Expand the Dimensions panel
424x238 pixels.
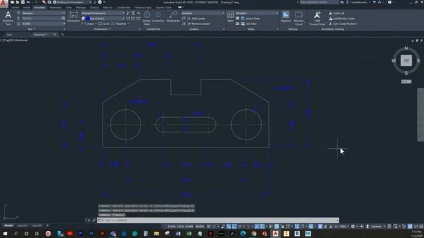coord(102,29)
